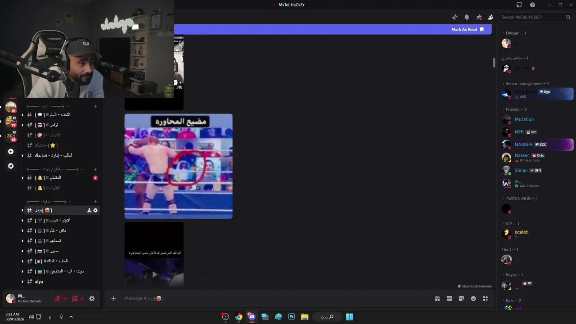
Task: Add channel to first category with plus
Action: coord(95,106)
